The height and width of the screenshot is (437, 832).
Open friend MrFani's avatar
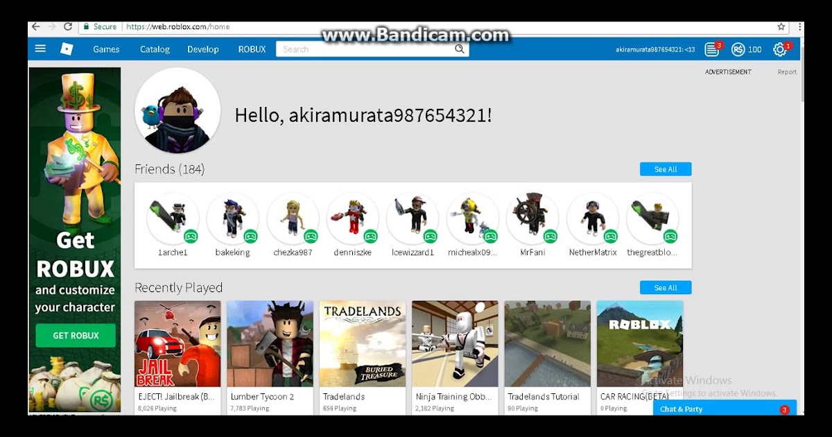tap(532, 218)
